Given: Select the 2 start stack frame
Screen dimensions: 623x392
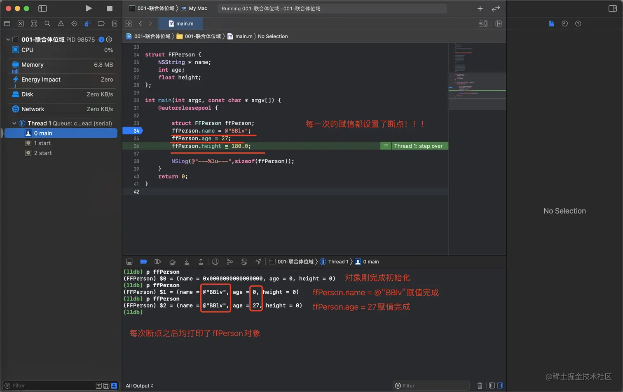Looking at the screenshot, I should [x=61, y=153].
